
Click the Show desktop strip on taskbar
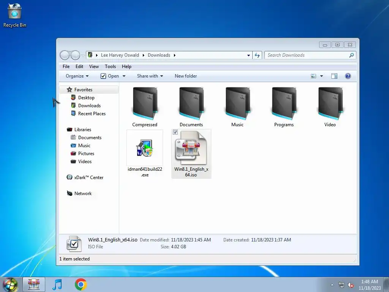click(x=386, y=285)
